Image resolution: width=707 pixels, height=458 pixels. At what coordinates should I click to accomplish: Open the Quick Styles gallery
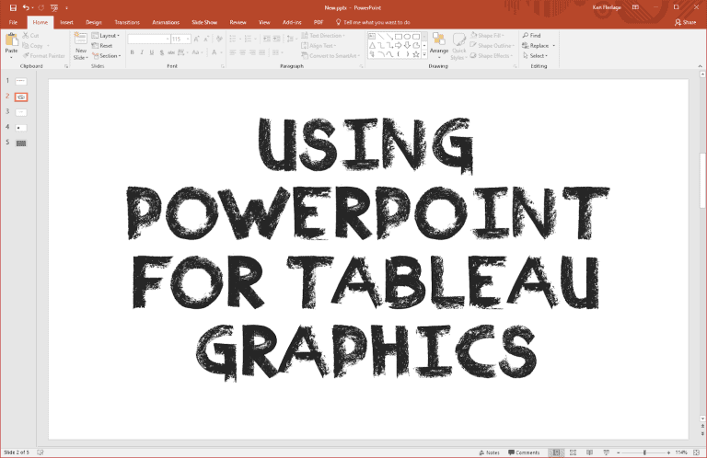pos(458,45)
